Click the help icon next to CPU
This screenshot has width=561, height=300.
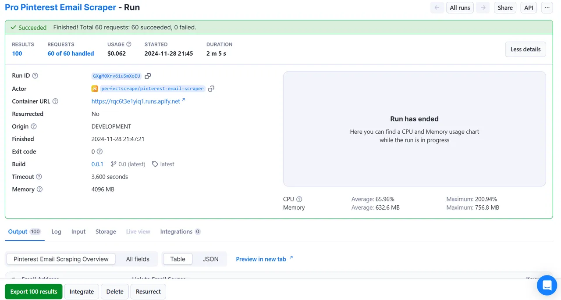299,199
